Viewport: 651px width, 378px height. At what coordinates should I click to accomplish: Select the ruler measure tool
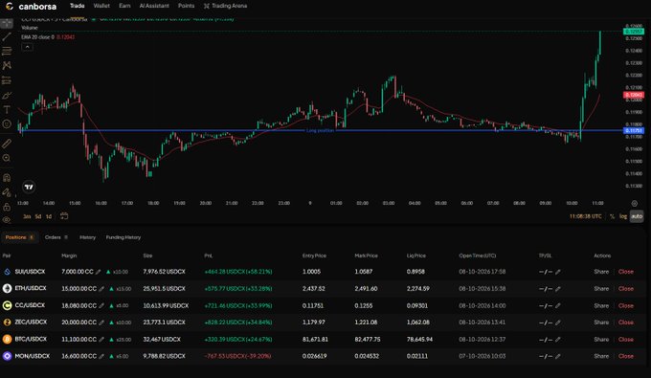(7, 144)
